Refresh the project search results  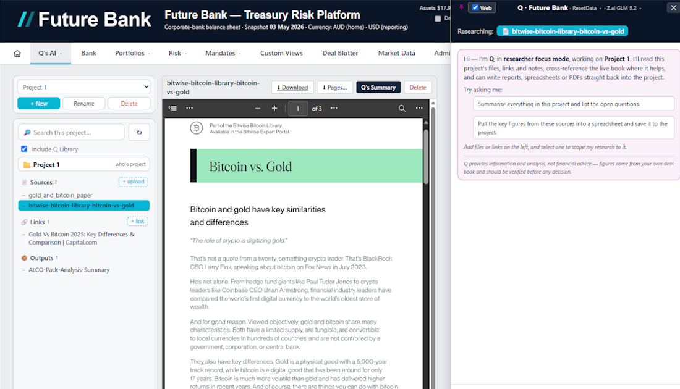click(139, 132)
